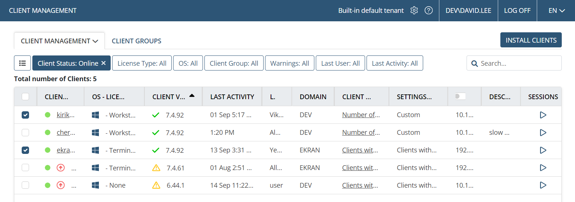575x202 pixels.
Task: Tick the select-all header checkbox
Action: coord(25,97)
